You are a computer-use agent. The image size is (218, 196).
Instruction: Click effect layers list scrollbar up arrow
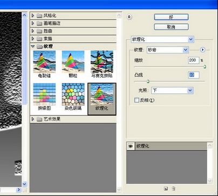(x=210, y=145)
